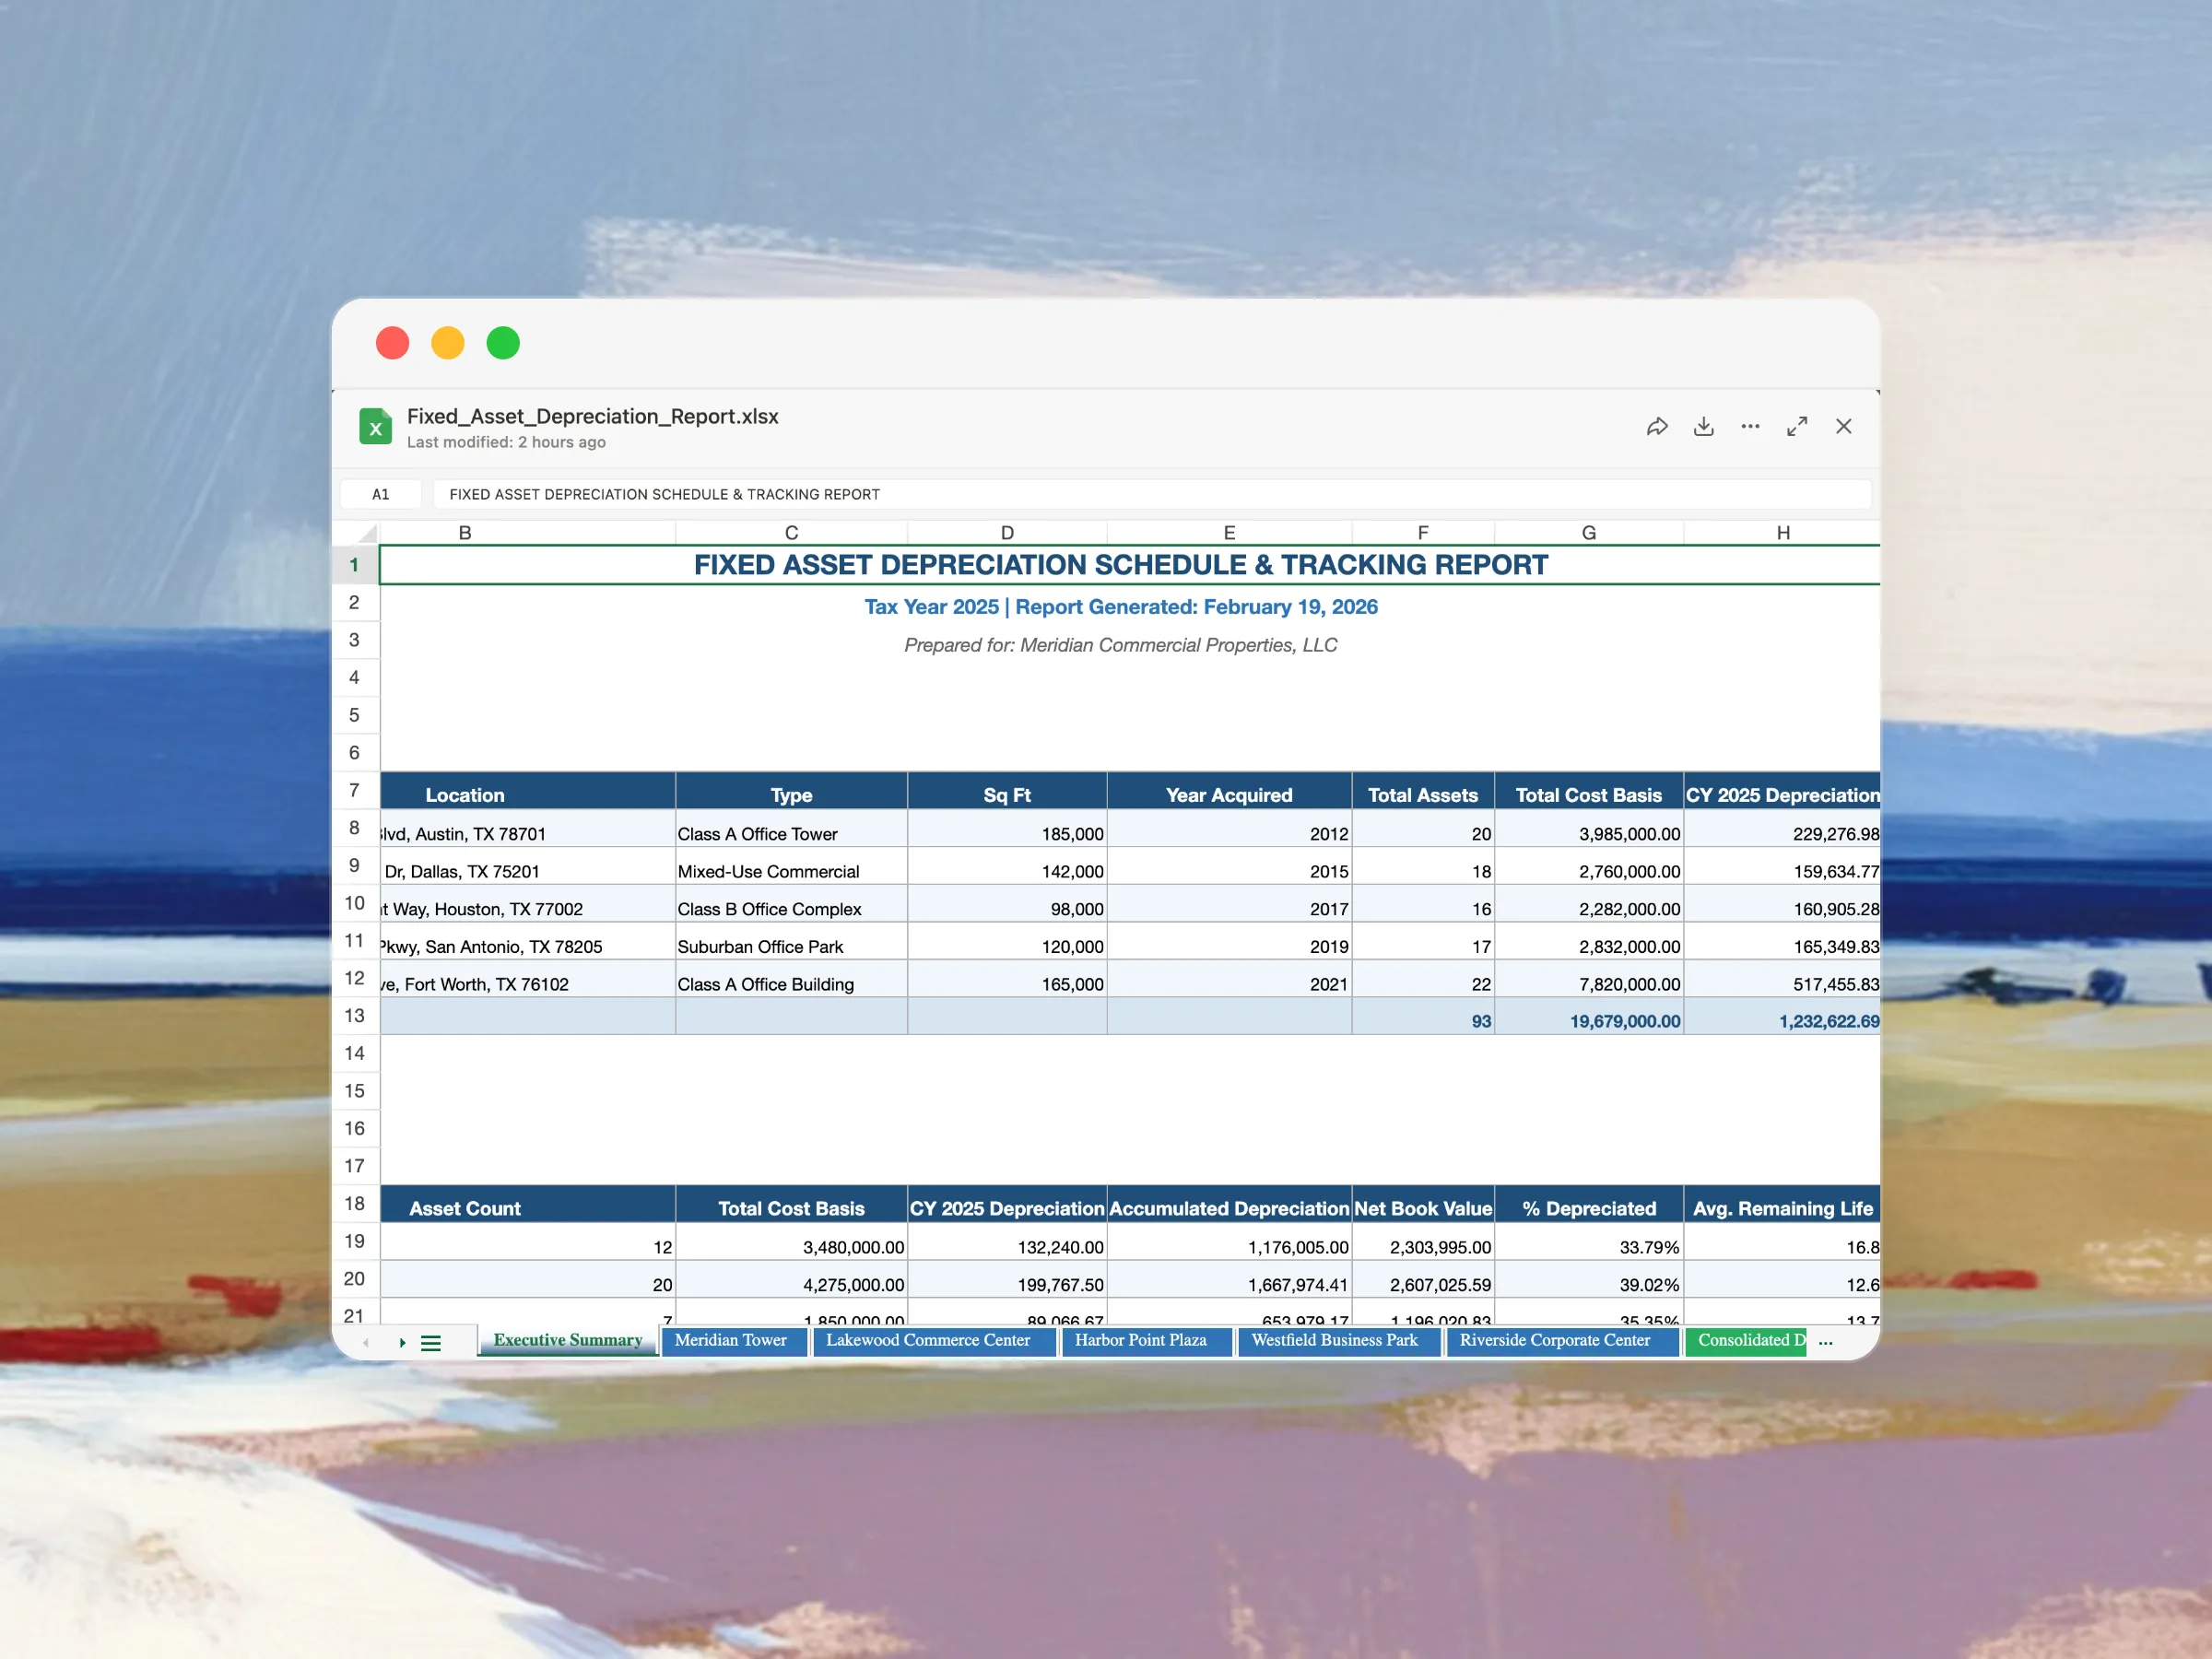Click the select-all corner triangle
Screen dimensions: 2212x1659
(366, 533)
